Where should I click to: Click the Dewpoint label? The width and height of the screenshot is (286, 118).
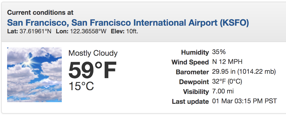pyautogui.click(x=194, y=82)
